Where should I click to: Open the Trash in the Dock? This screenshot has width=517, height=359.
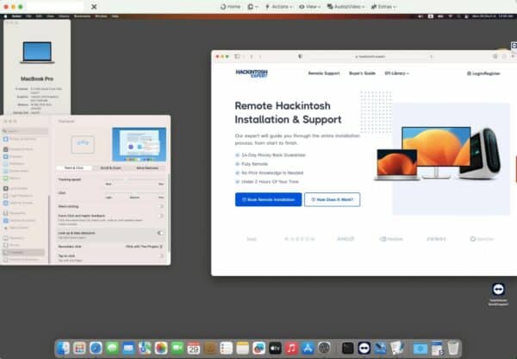coord(453,348)
